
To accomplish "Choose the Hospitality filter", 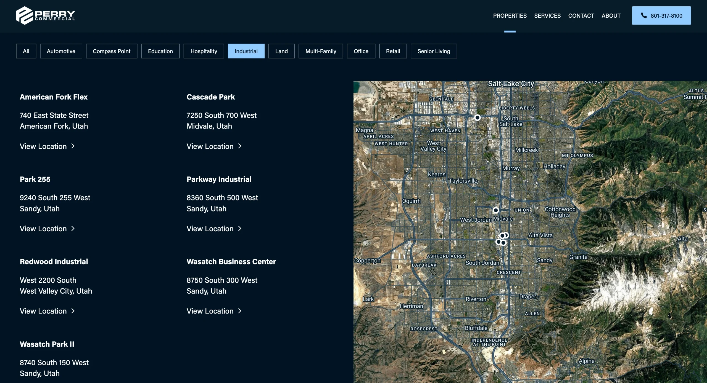I will 204,51.
